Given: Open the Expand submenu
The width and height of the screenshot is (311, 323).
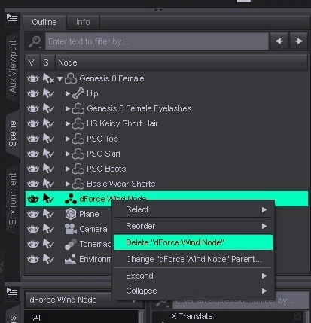Looking at the screenshot, I should tap(193, 276).
